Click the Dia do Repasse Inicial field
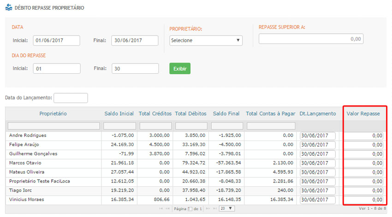392x217 pixels. pyautogui.click(x=56, y=69)
